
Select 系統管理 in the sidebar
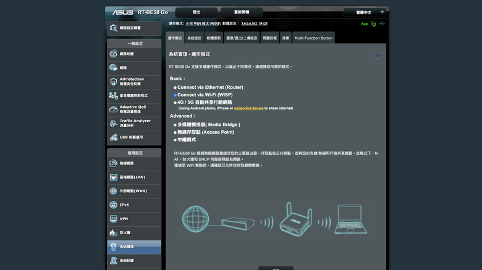coord(134,247)
